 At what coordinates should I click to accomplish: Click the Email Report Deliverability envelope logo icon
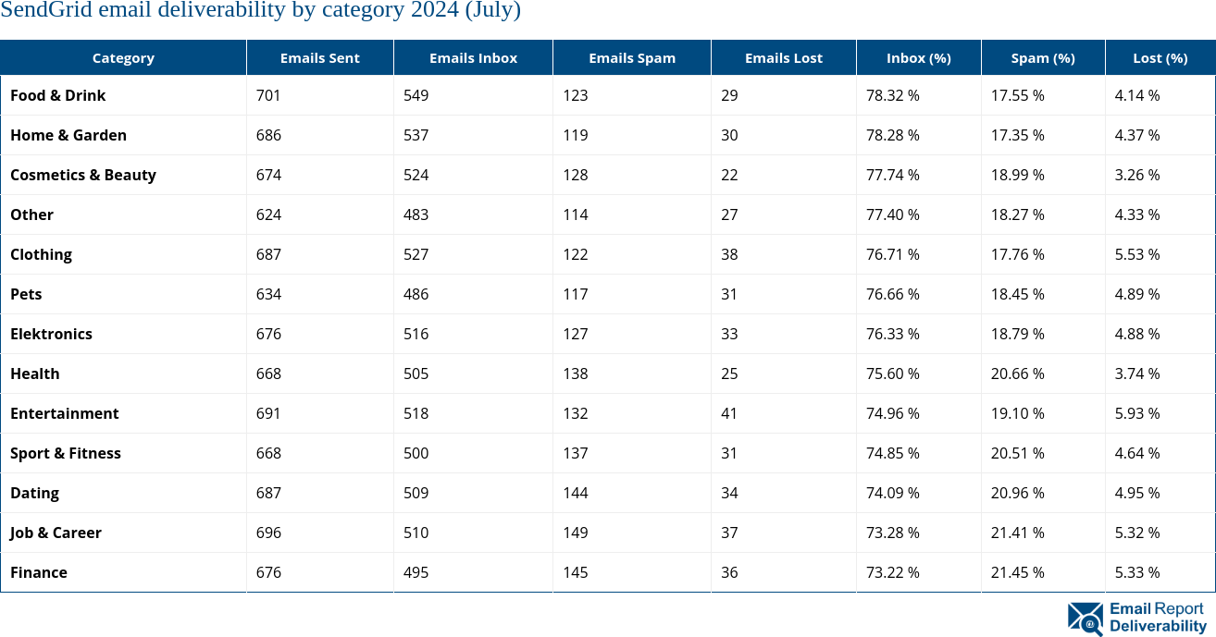[1086, 619]
